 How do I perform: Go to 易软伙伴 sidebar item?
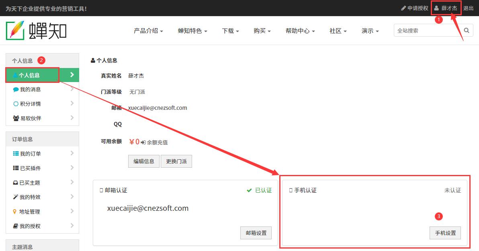[43, 118]
